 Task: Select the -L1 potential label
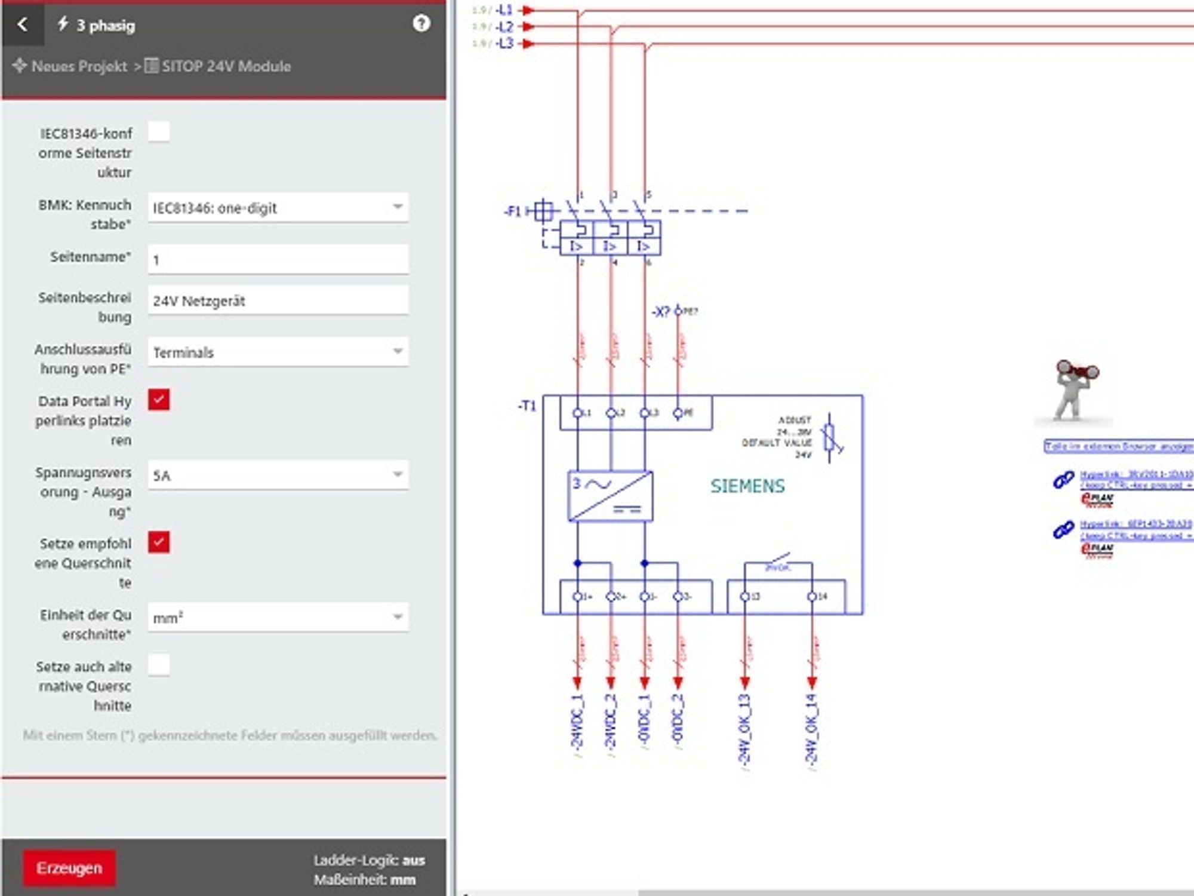(x=504, y=10)
